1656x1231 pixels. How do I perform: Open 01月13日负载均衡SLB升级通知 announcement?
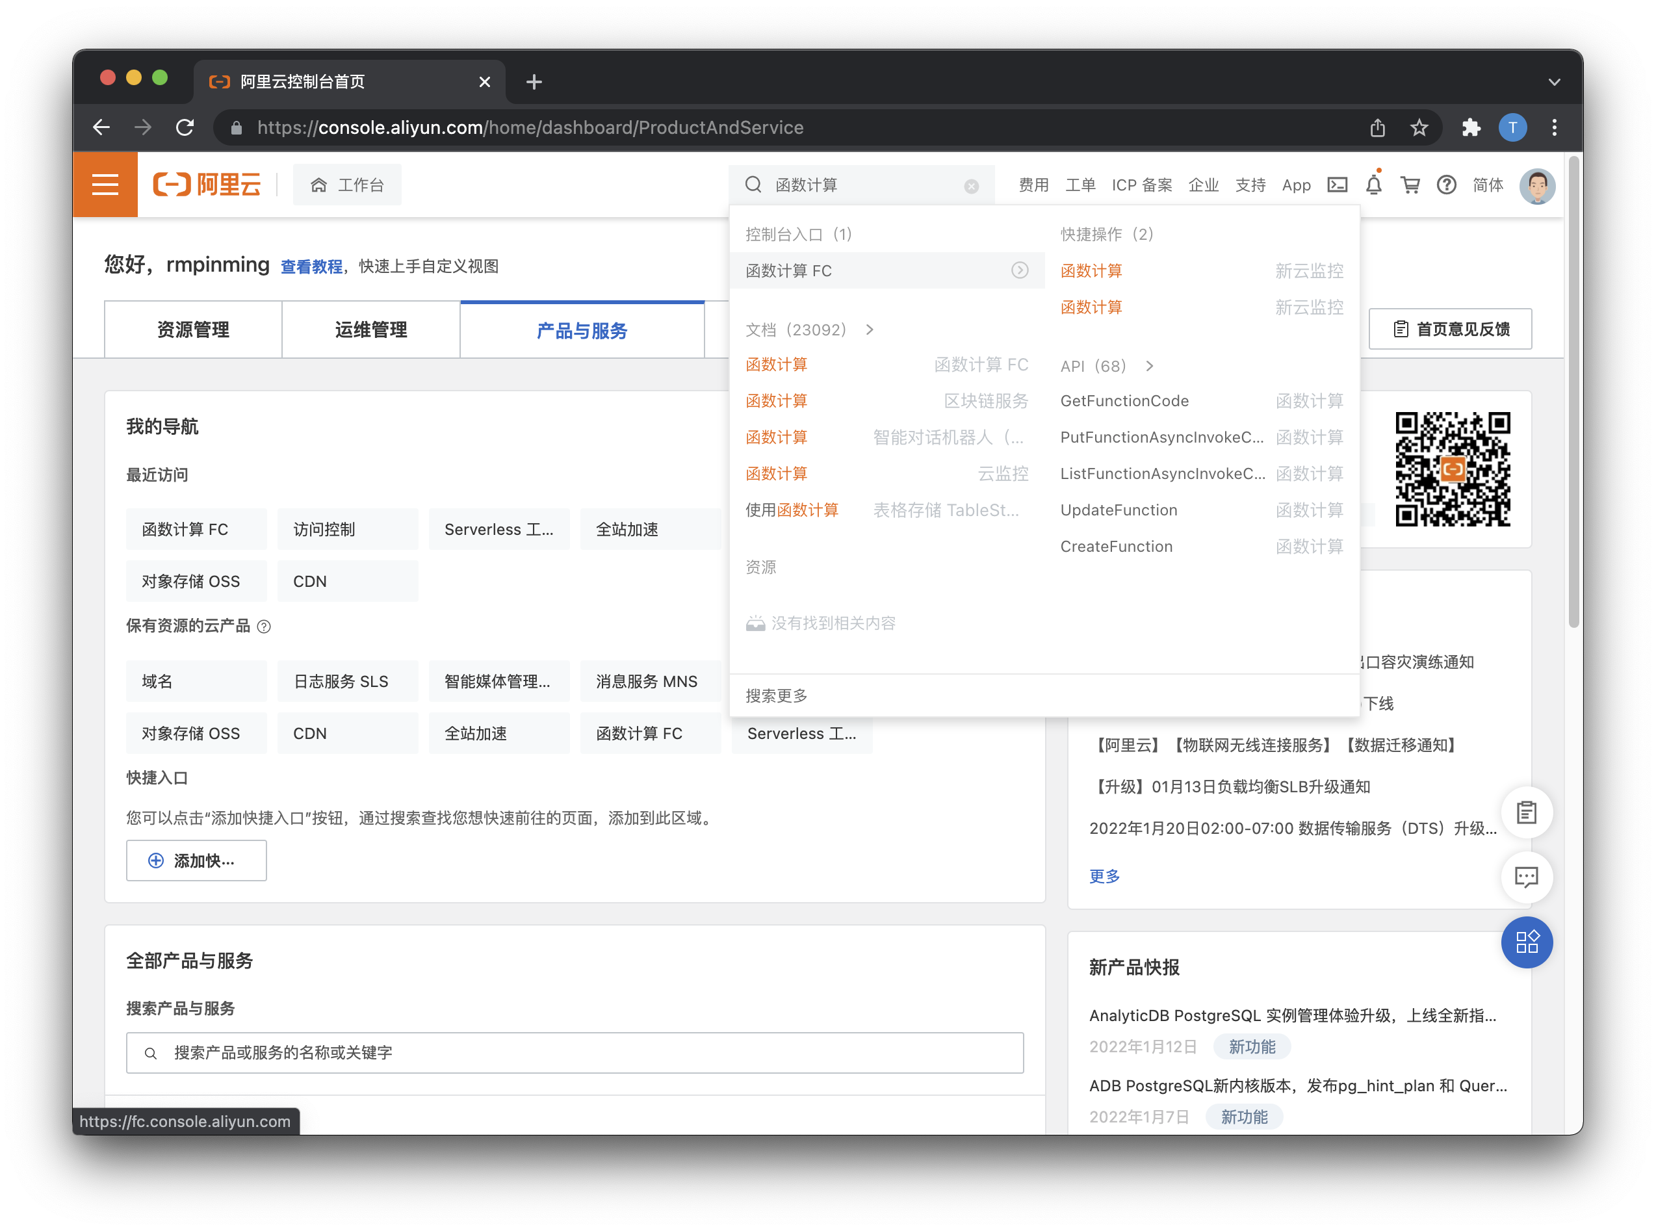[1229, 787]
